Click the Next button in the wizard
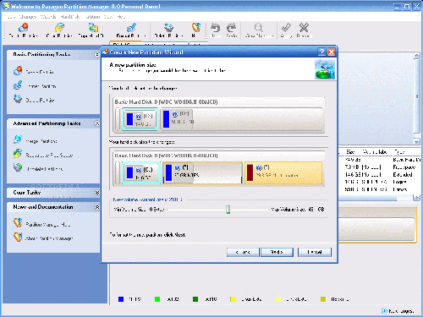This screenshot has height=317, width=423. (277, 252)
